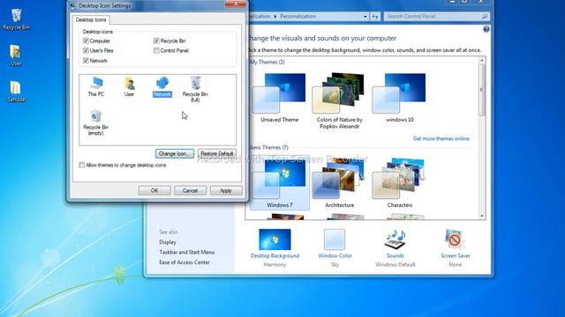This screenshot has height=317, width=565.
Task: Open Sounds settings
Action: click(395, 248)
